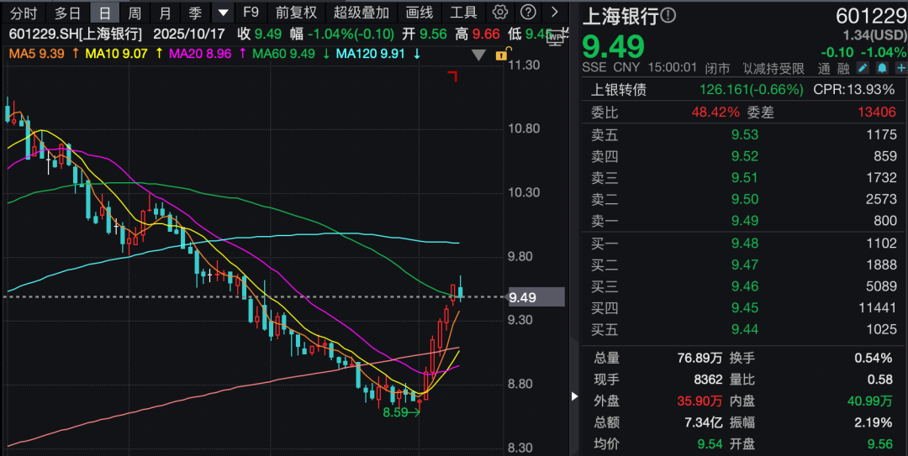Select the 周 weekly chart tab
The image size is (908, 456).
[x=135, y=13]
